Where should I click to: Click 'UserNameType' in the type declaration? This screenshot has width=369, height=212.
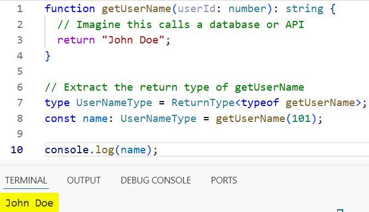point(114,103)
